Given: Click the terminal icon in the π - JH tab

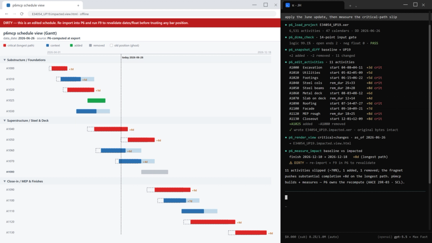Looking at the screenshot, I should coord(288,5).
